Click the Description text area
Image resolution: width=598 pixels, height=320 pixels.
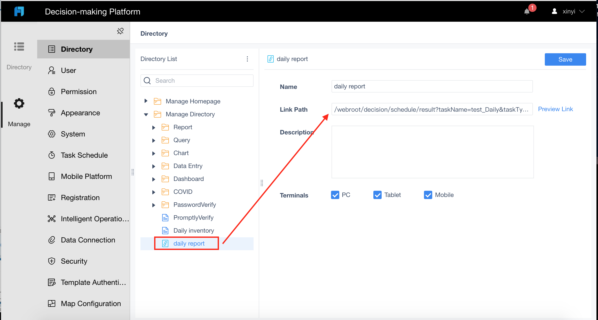pos(432,152)
